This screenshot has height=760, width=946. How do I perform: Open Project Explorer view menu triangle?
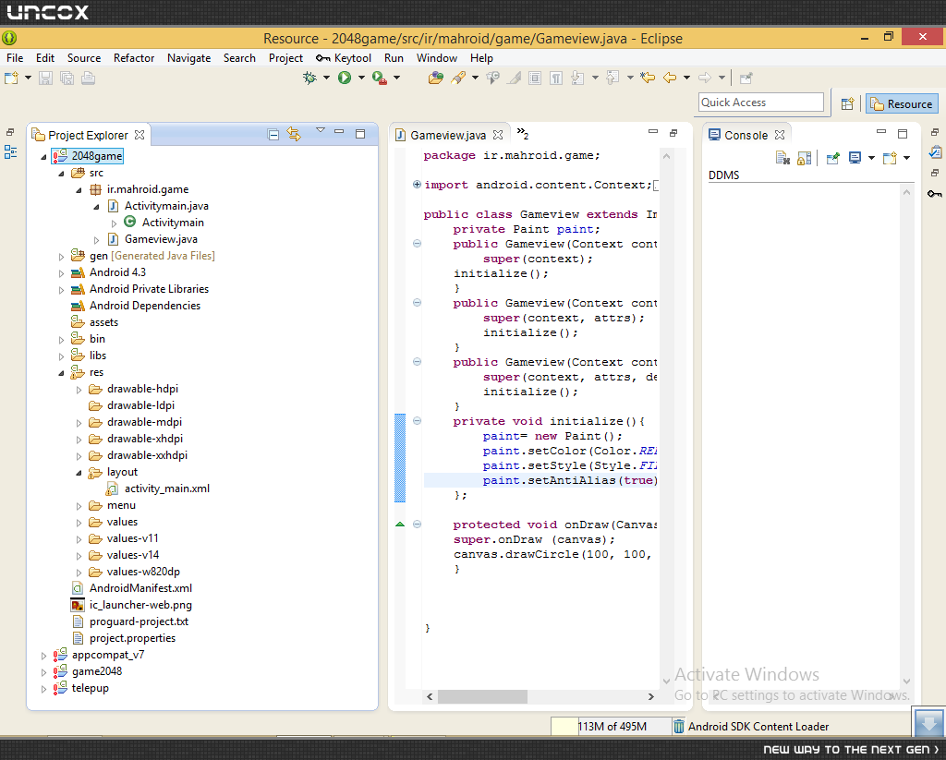coord(321,130)
